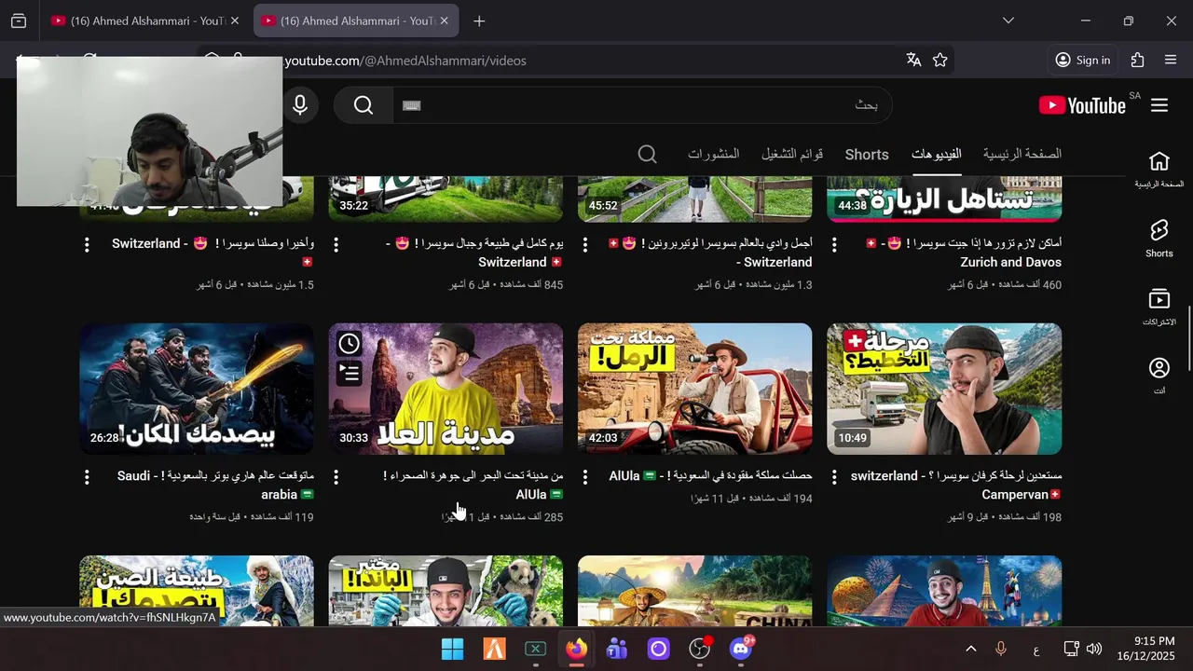Click the YouTube search input field
Viewport: 1193px width, 671px height.
[642, 105]
